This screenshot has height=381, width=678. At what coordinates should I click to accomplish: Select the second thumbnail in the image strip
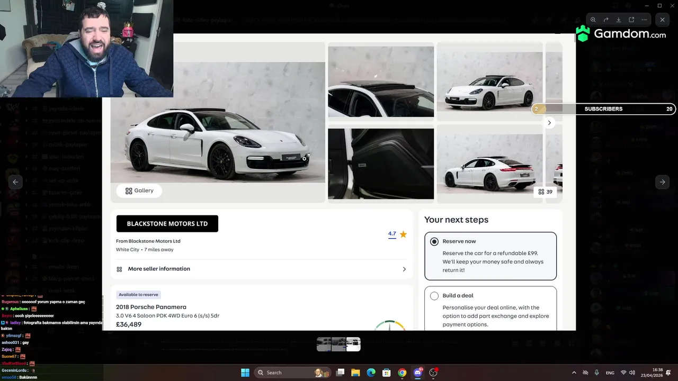[338, 344]
